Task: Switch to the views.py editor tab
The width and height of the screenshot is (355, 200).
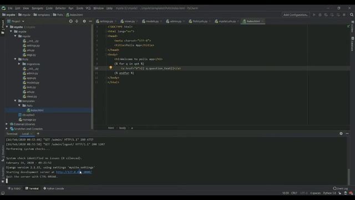Action: (129, 21)
